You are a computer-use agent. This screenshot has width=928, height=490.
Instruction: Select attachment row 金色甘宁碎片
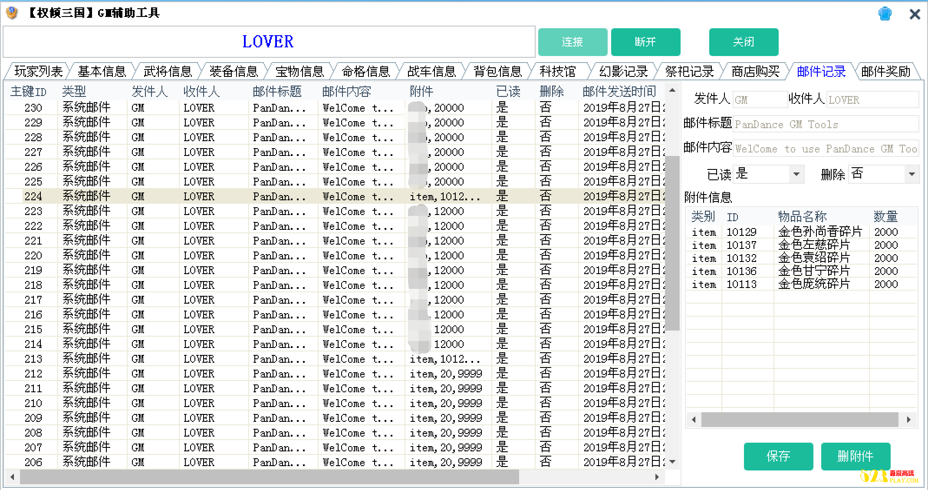coord(802,271)
